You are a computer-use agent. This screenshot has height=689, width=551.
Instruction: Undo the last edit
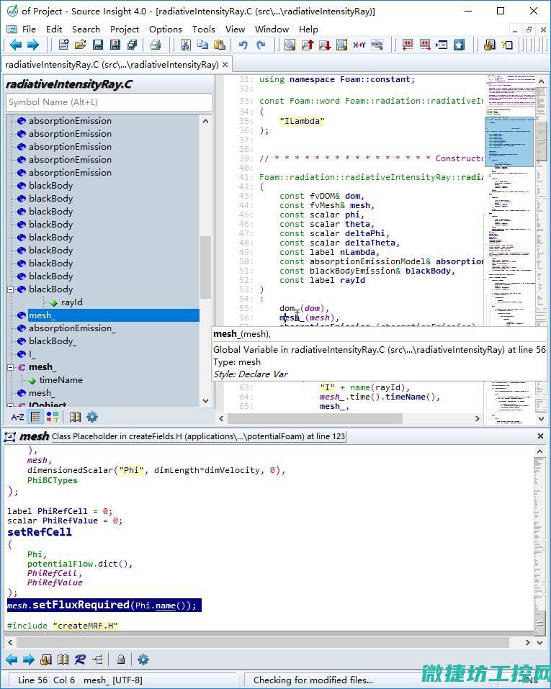coord(243,45)
